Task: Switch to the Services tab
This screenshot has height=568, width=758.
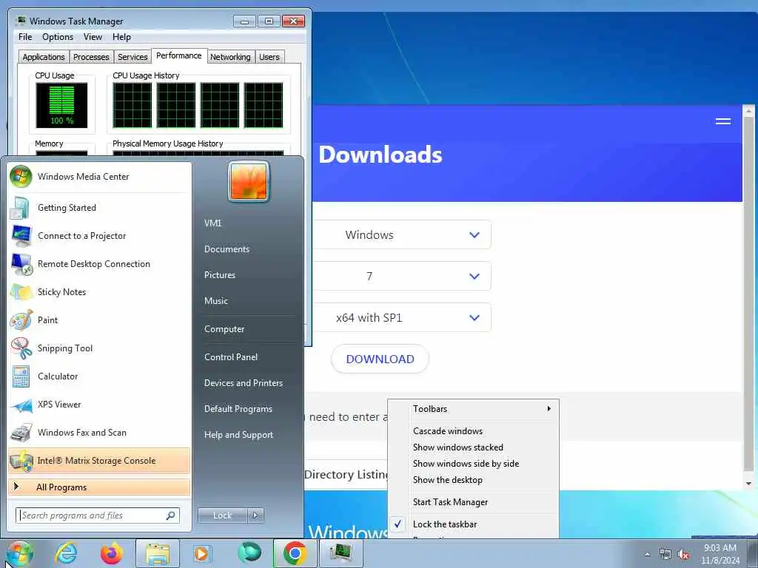Action: [x=133, y=57]
